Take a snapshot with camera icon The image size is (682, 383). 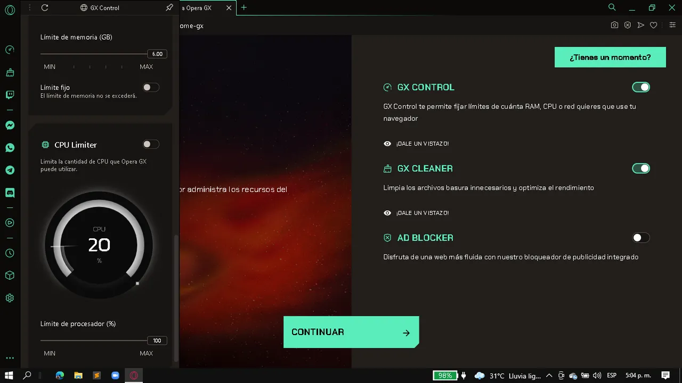[614, 25]
